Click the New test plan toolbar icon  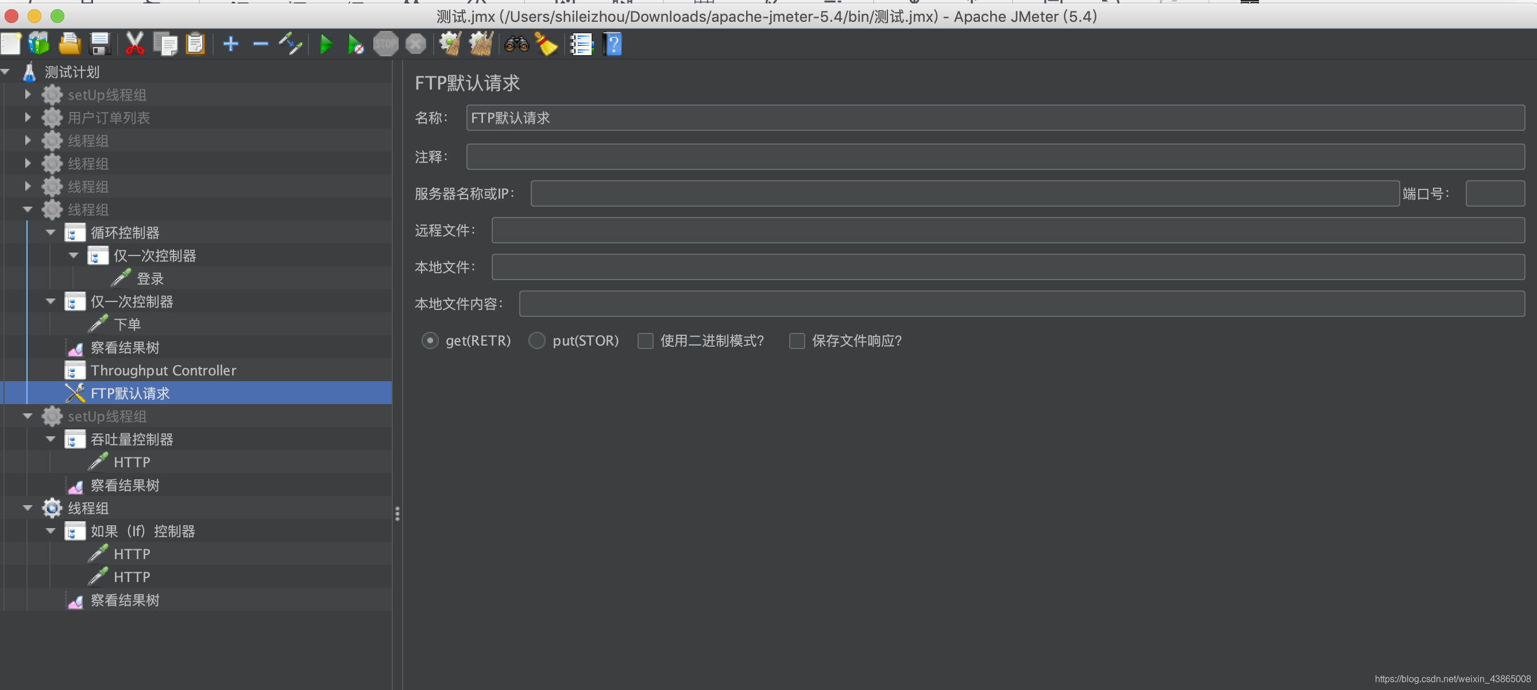coord(11,44)
